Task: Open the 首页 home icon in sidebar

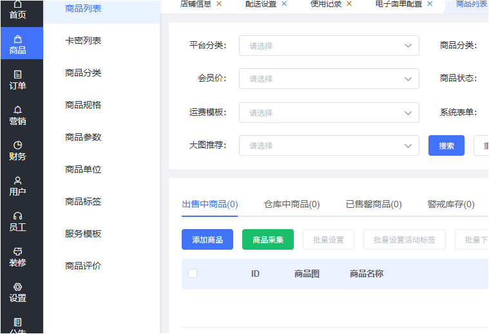Action: tap(18, 5)
